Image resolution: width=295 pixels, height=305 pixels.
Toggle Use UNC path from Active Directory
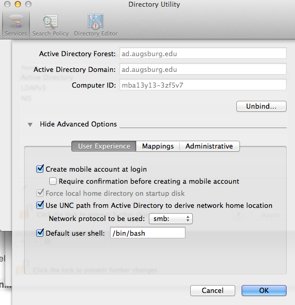(40, 205)
